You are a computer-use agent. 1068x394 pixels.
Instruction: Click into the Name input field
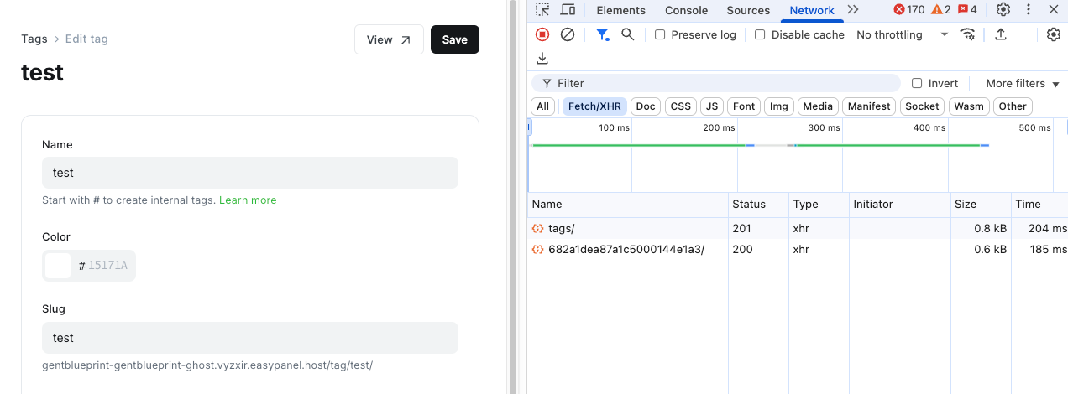250,173
